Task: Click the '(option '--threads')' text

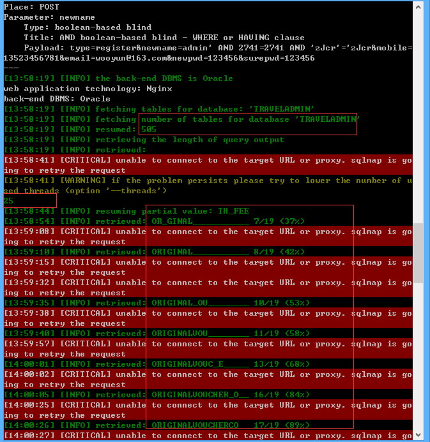Action: tap(116, 191)
